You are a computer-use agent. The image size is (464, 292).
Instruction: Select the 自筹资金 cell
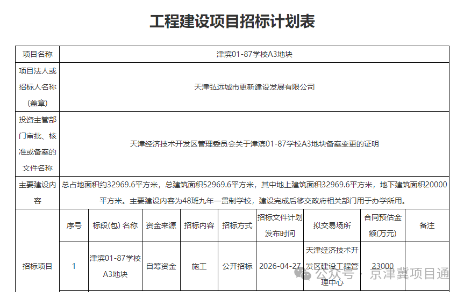pos(161,266)
